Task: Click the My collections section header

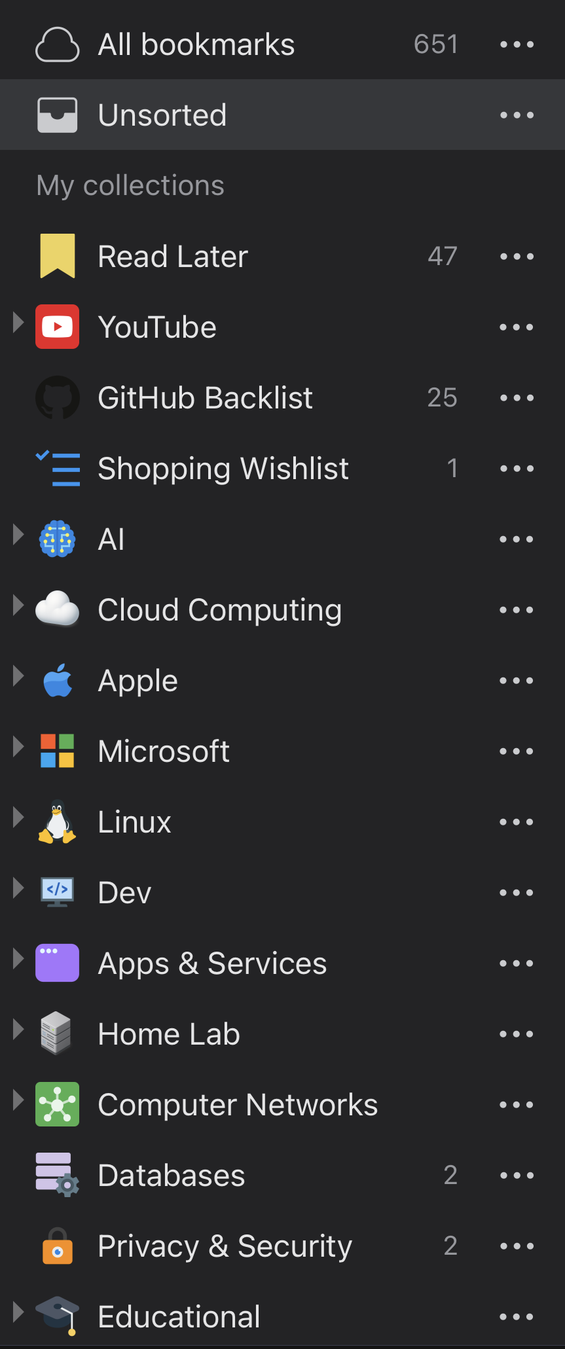Action: (130, 186)
